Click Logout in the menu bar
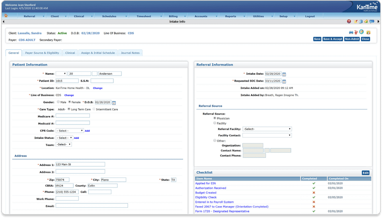The image size is (382, 218). [x=310, y=16]
